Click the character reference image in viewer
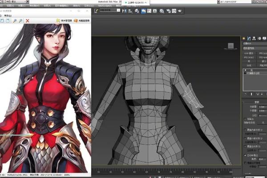Screen dimensions: 267x178 45,98
